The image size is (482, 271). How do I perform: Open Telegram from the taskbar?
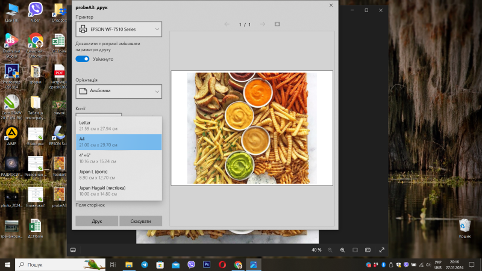145,264
